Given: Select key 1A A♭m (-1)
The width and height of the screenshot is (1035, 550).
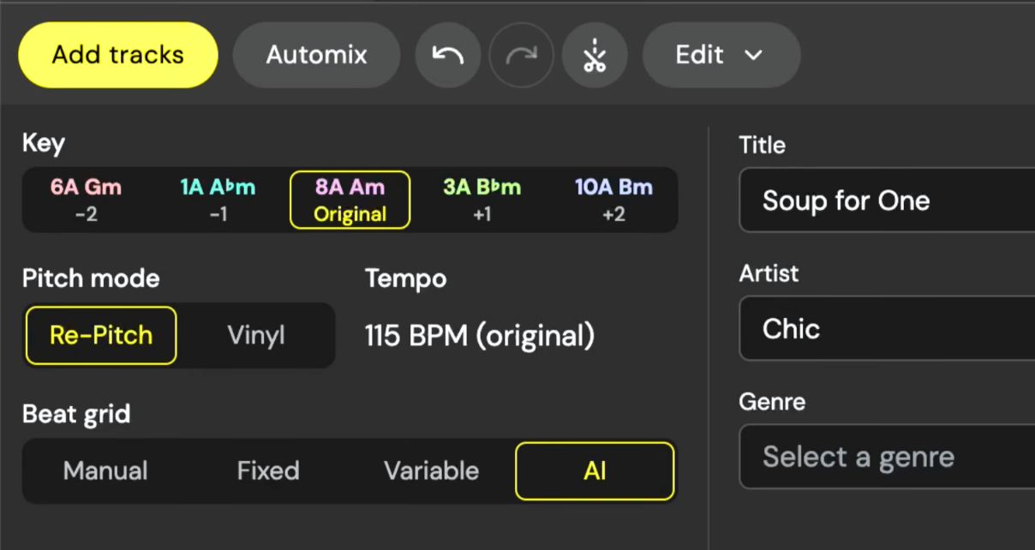Looking at the screenshot, I should point(218,200).
